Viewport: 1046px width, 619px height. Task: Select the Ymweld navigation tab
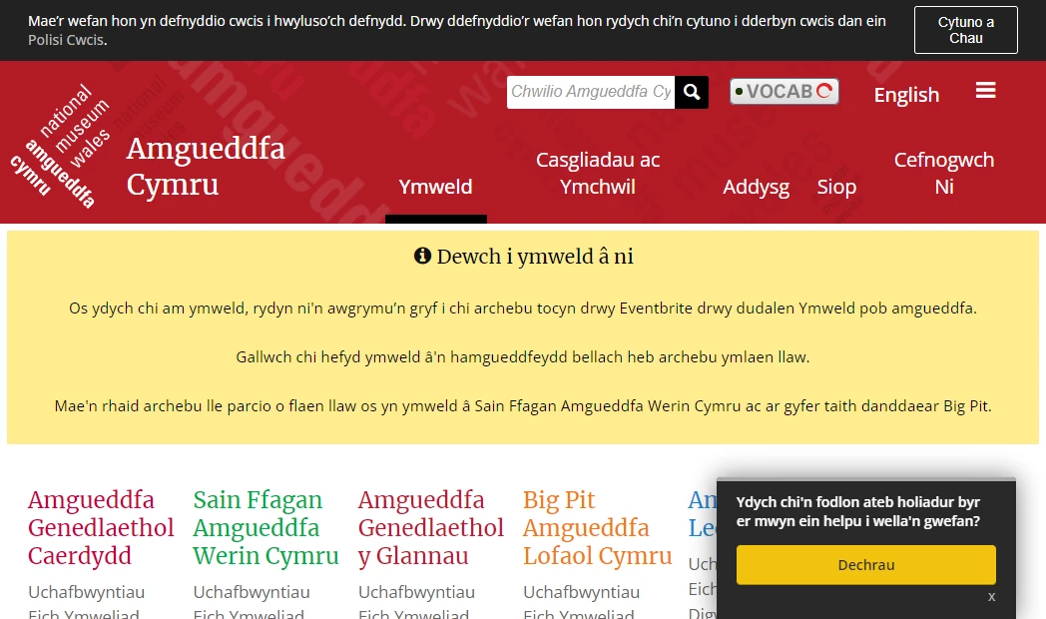[435, 187]
